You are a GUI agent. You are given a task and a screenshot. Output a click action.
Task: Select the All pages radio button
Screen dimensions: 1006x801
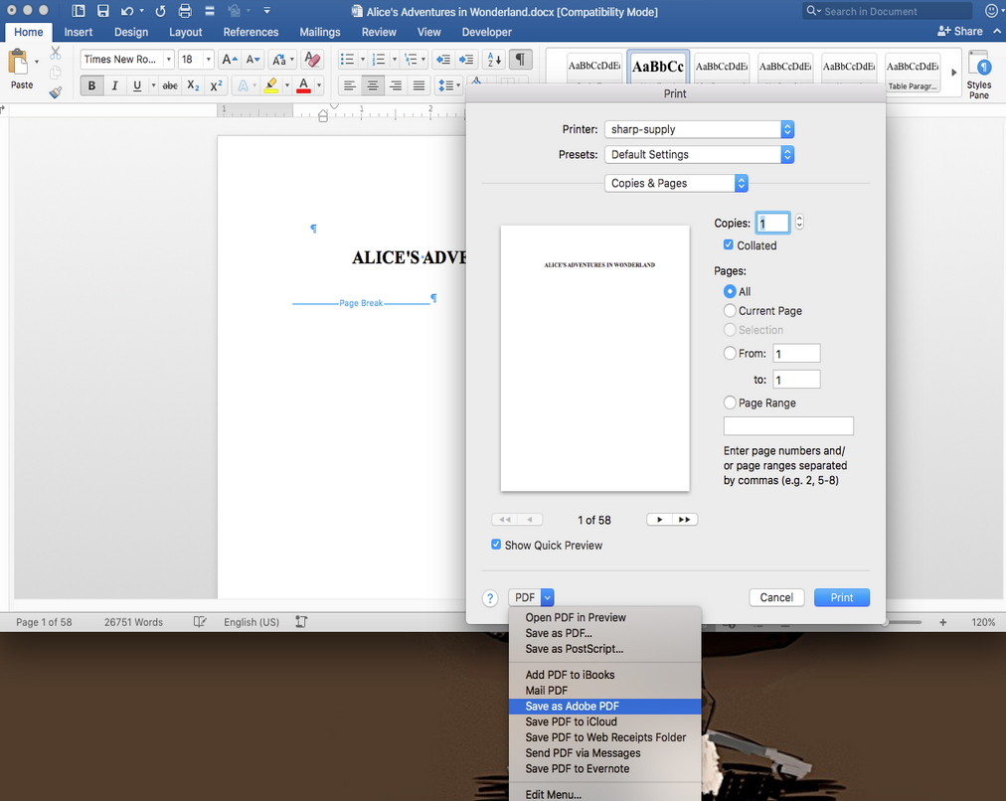(x=730, y=291)
